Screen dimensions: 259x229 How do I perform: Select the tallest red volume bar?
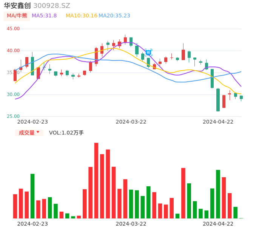click(x=96, y=181)
